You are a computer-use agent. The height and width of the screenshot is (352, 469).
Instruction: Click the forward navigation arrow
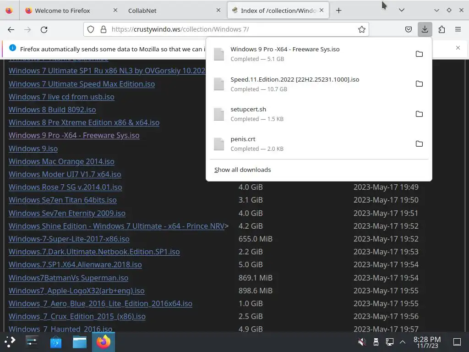click(27, 30)
